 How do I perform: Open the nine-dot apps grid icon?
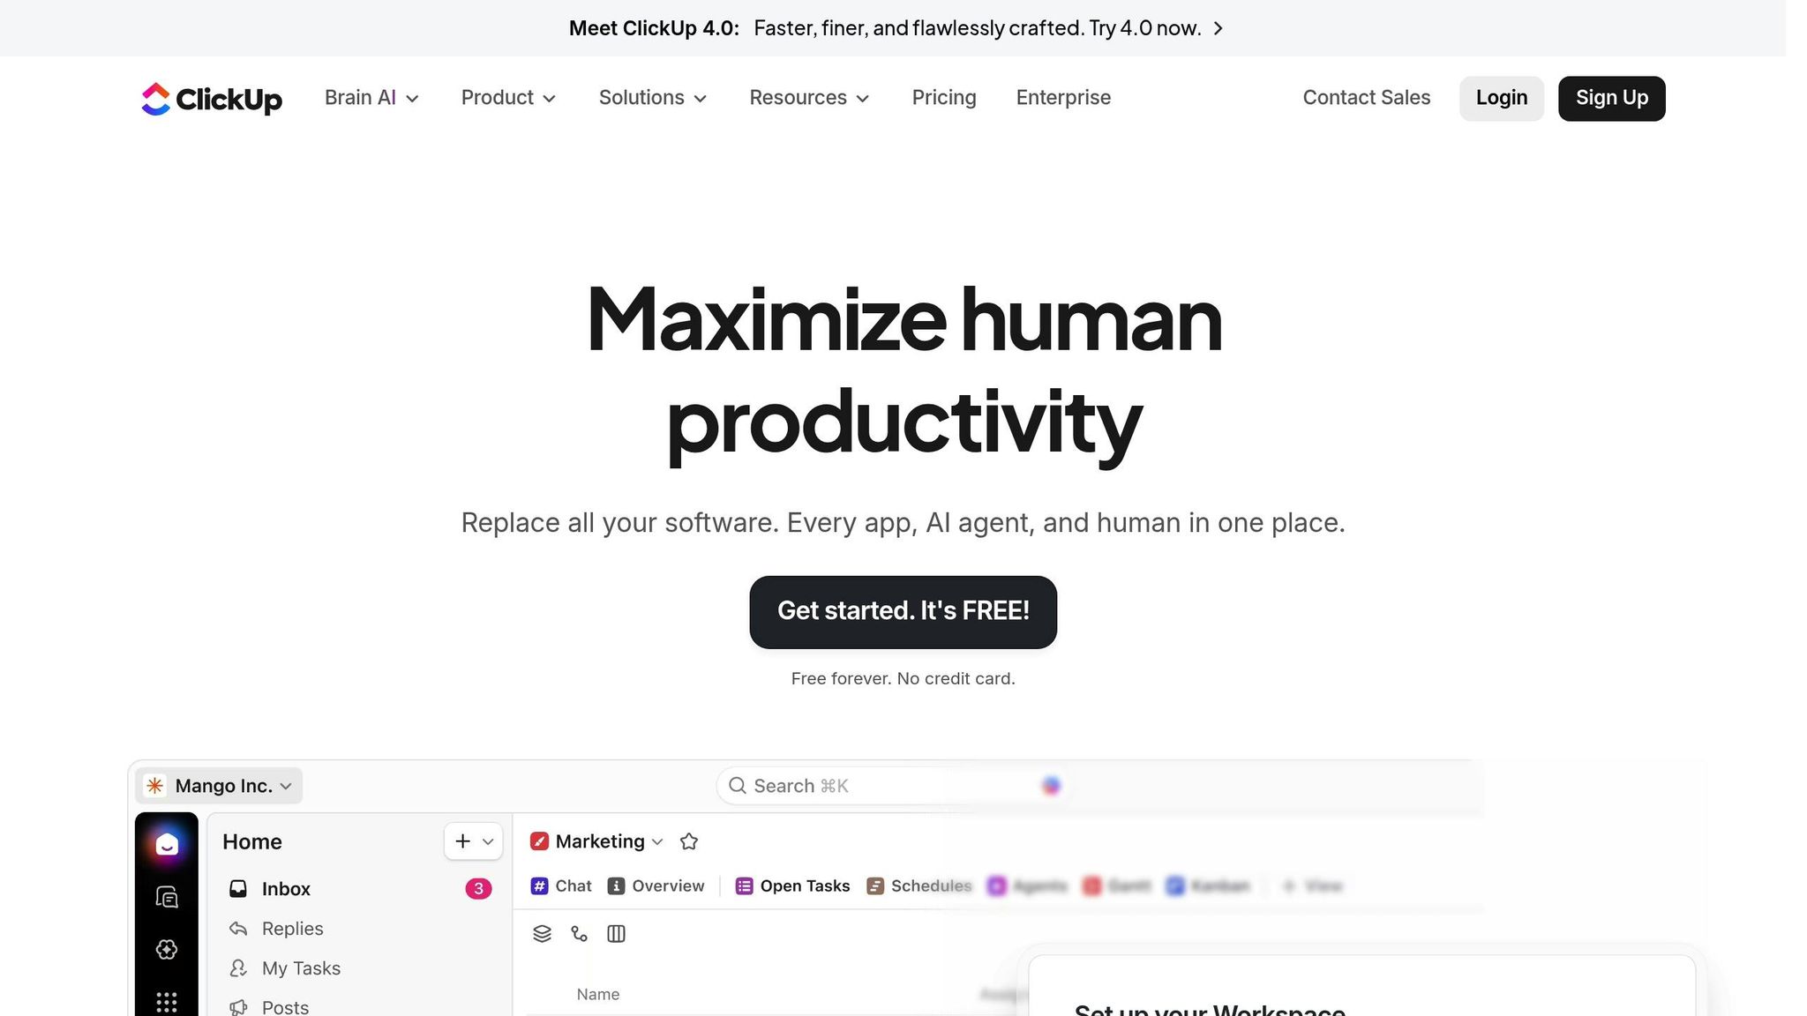[167, 1002]
